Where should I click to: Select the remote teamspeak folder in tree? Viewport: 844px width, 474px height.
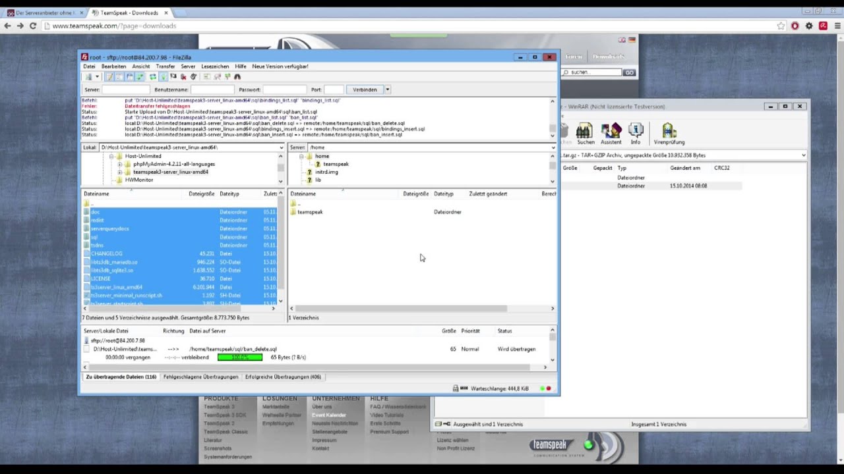tap(336, 164)
